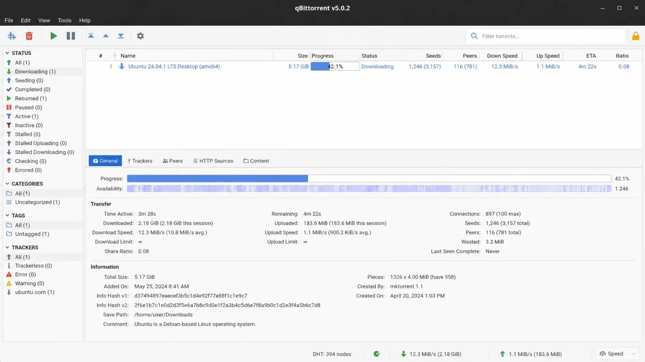Switch to the General tab
Image resolution: width=645 pixels, height=362 pixels.
(x=105, y=161)
